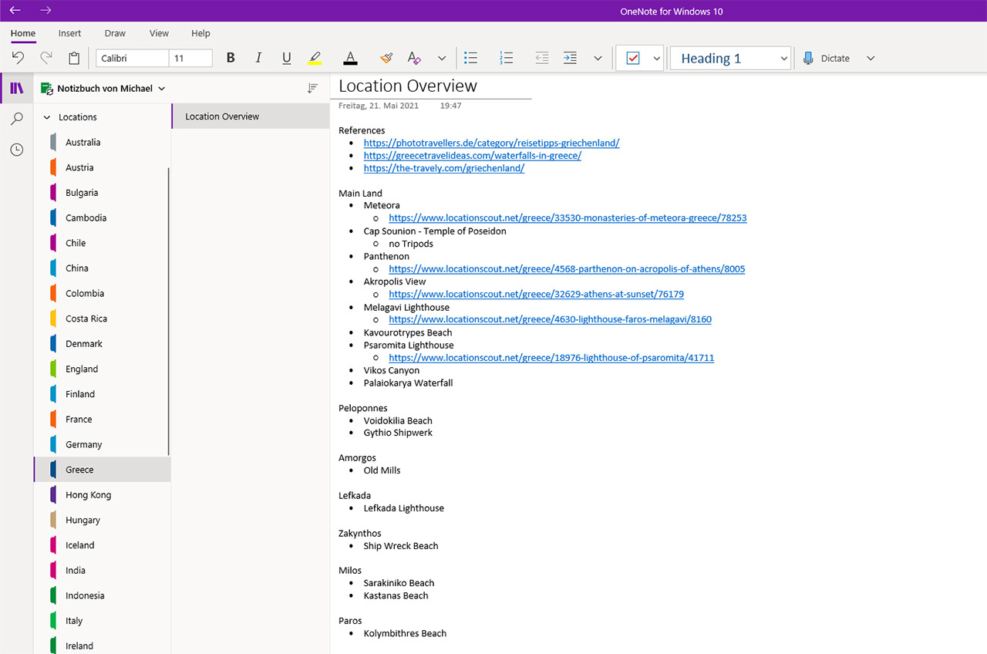987x654 pixels.
Task: Open the parthenon-on-acropolis locationscout link
Action: click(x=567, y=269)
